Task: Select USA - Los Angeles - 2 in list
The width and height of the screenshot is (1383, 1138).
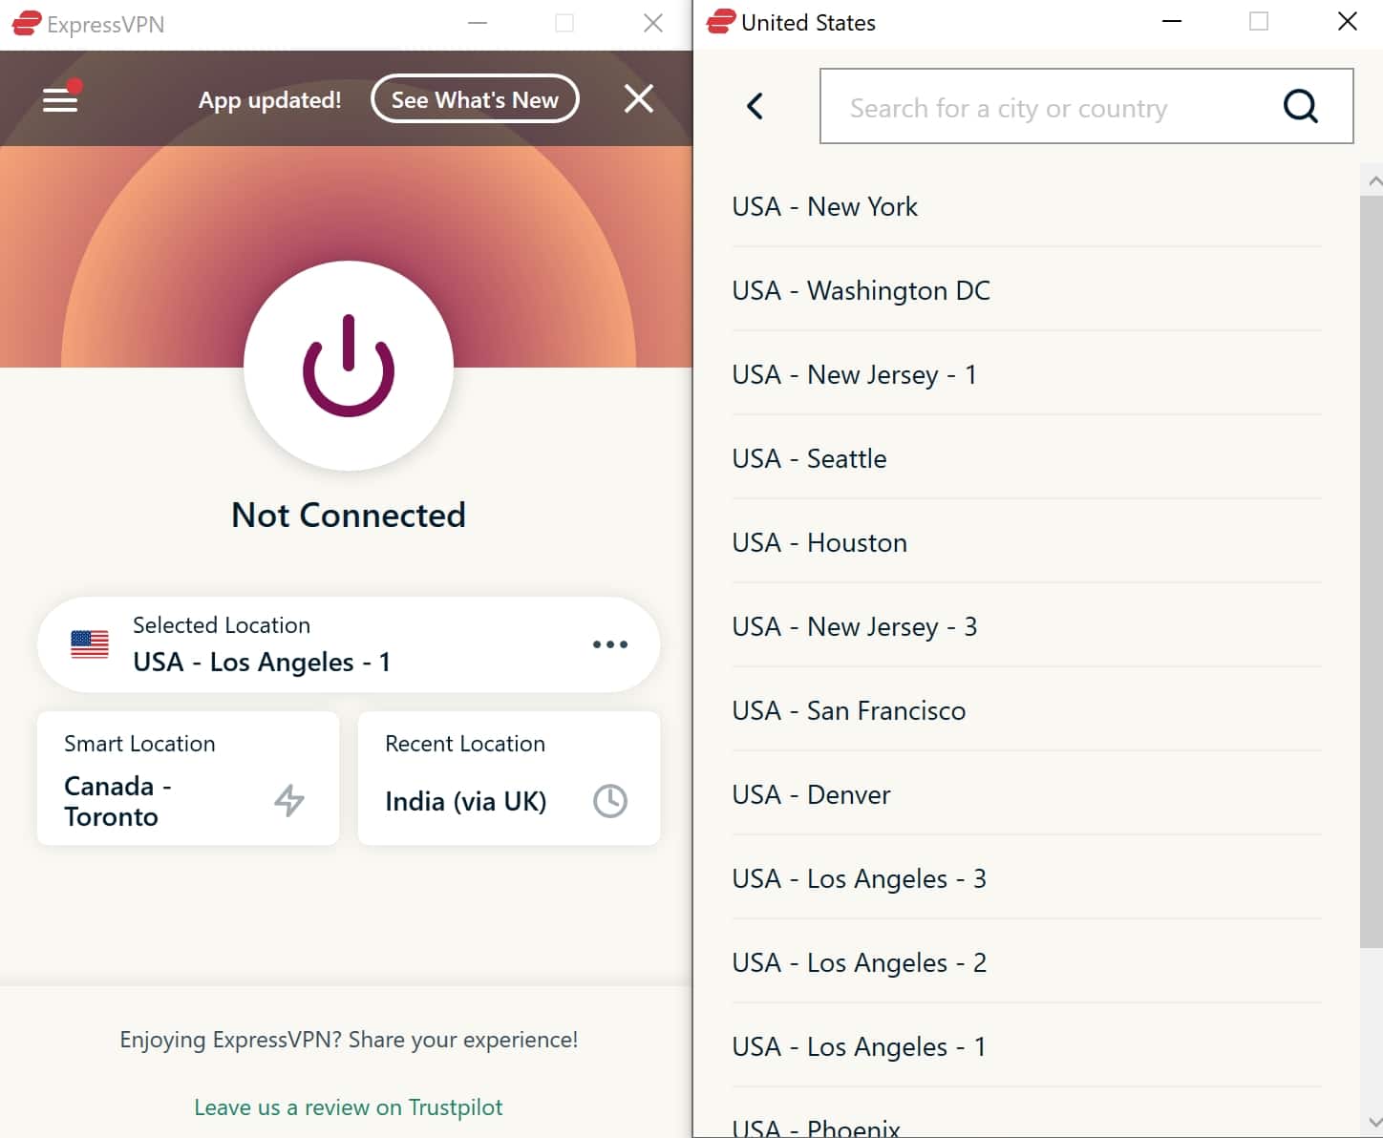Action: click(x=1027, y=962)
